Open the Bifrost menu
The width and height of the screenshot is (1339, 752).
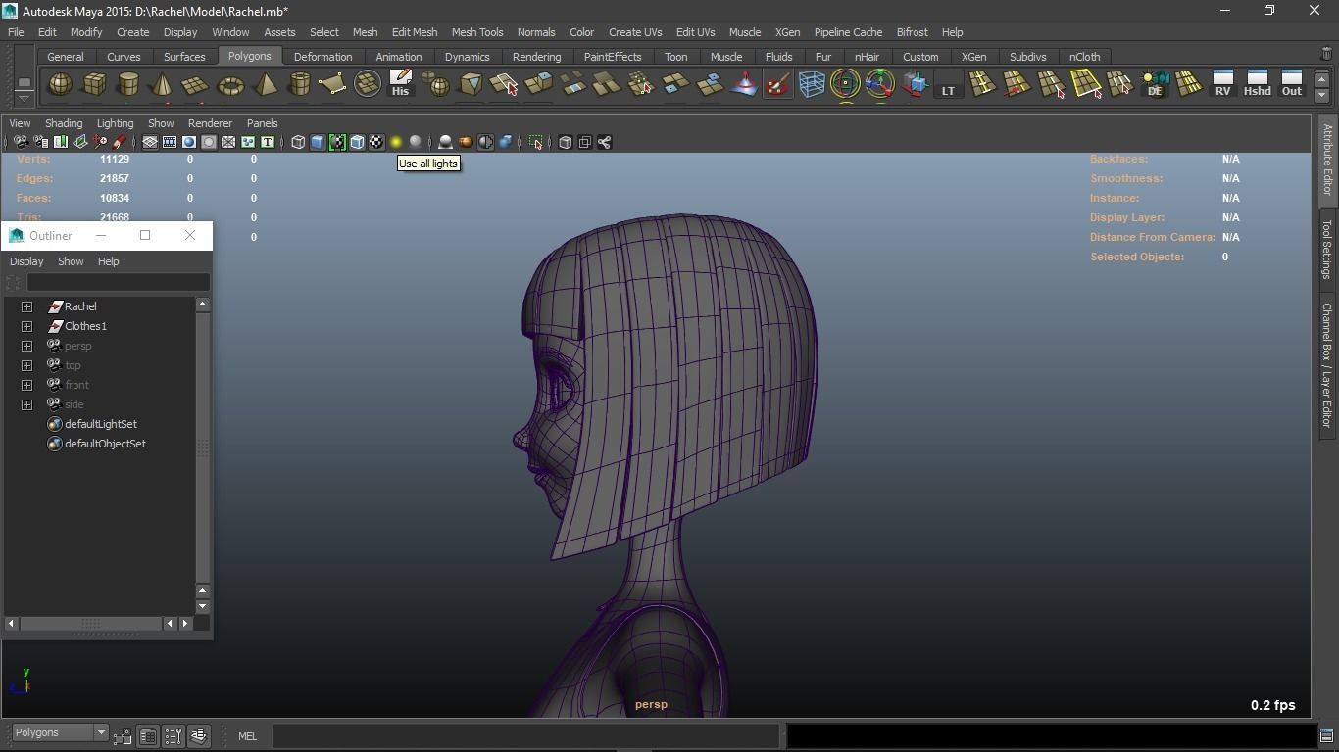(912, 32)
